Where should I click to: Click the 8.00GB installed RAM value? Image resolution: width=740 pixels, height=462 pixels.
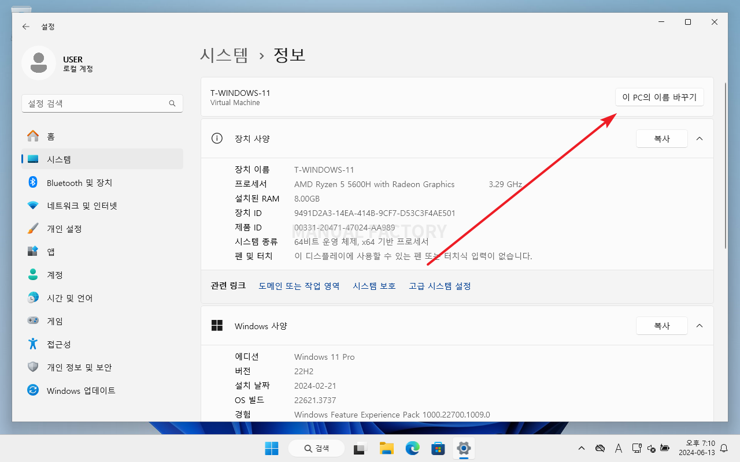point(307,199)
